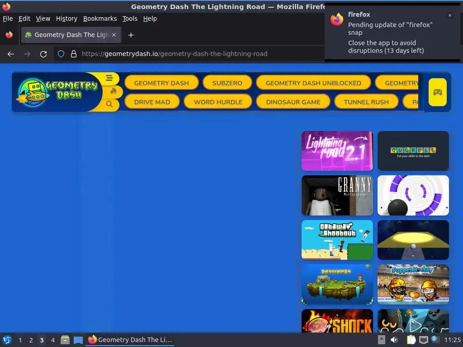Click the WORD HURDLE button
The image size is (463, 347).
tap(218, 102)
